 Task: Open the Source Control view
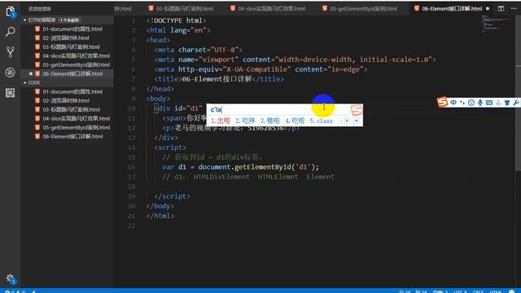pyautogui.click(x=11, y=52)
